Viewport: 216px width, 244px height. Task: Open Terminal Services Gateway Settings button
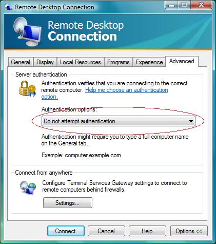click(68, 203)
